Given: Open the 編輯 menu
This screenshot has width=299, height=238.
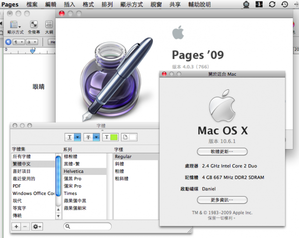Looking at the screenshot, I should [50, 4].
